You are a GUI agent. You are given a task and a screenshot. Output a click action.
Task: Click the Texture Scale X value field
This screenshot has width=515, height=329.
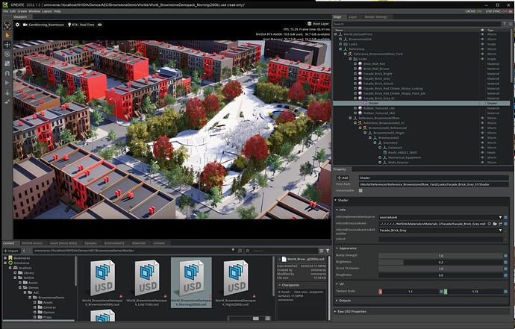[411, 291]
